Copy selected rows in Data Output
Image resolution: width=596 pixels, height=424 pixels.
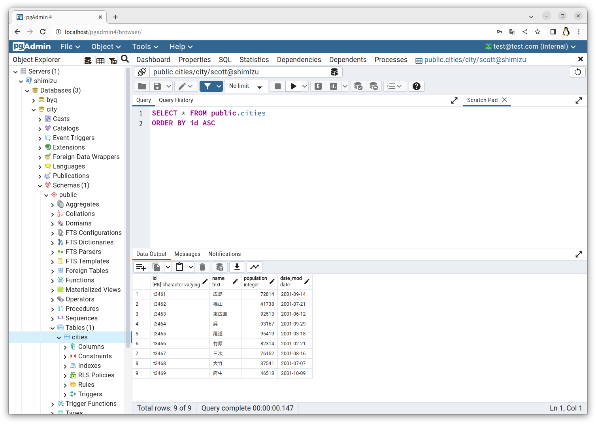click(x=156, y=267)
